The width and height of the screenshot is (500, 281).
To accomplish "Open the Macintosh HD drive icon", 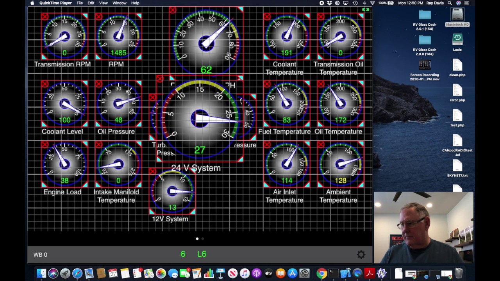I will [x=457, y=17].
